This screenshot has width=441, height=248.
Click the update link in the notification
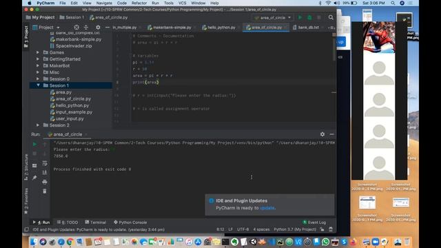point(267,208)
